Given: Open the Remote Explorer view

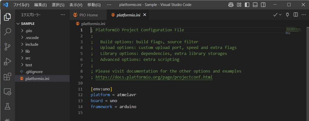Looking at the screenshot, I should click(7, 92).
